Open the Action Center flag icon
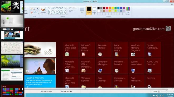174x97 pixels. point(154,96)
